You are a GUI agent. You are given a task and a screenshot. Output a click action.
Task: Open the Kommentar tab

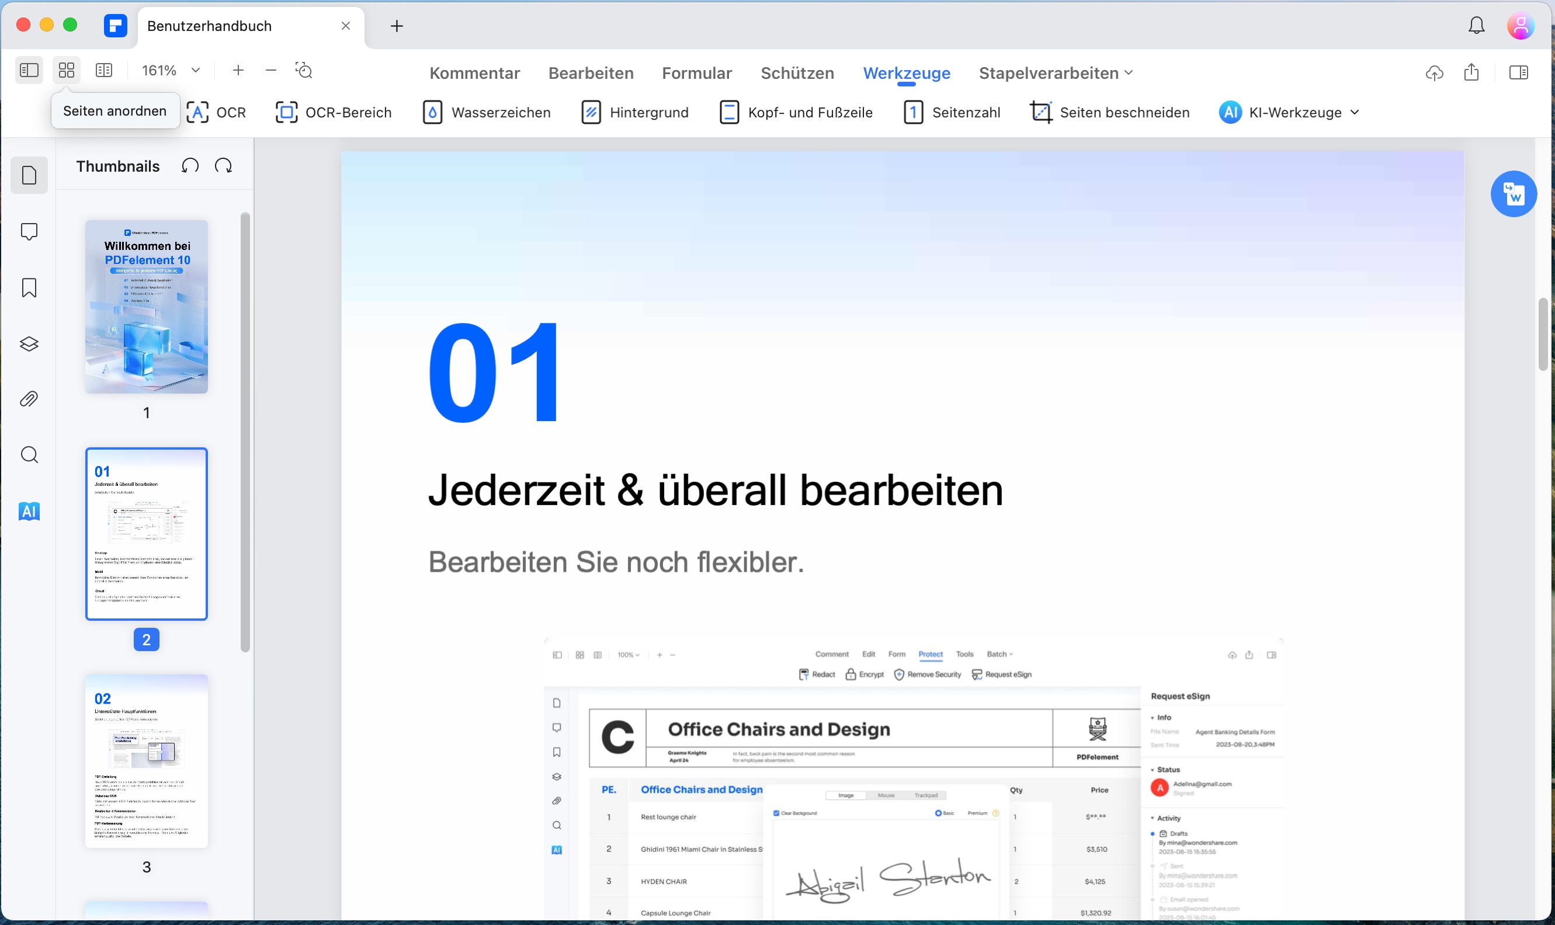474,73
